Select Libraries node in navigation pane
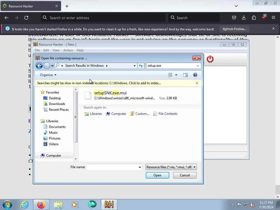 (49, 121)
